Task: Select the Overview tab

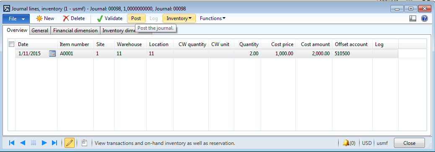Action: tap(17, 30)
